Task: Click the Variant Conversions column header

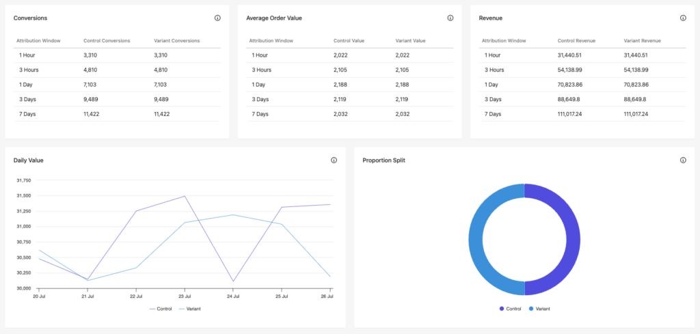Action: (x=177, y=41)
